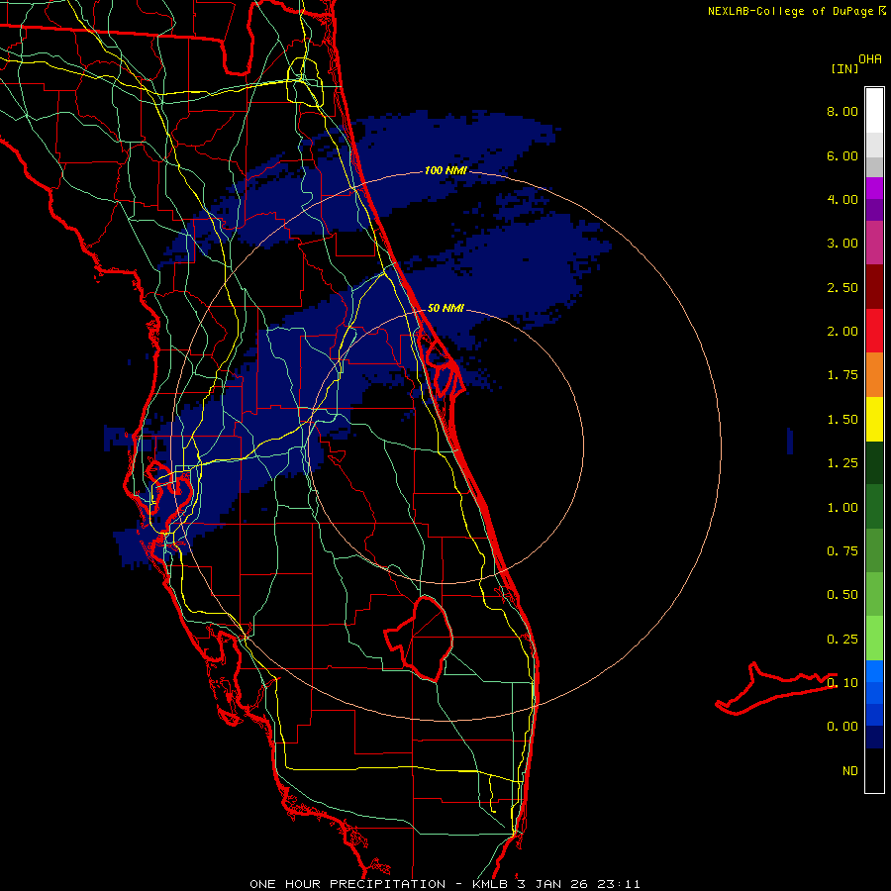Pick the orange legend swatch
Screen dimensions: 891x891
(874, 375)
